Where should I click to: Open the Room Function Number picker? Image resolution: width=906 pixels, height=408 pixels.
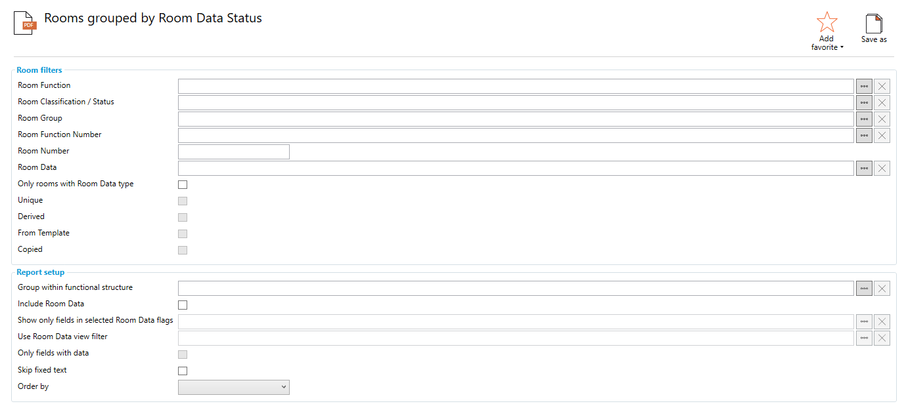863,135
